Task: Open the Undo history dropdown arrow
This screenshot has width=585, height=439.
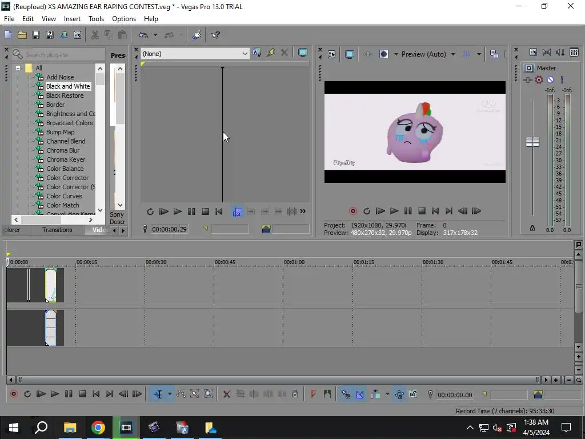Action: 155,35
